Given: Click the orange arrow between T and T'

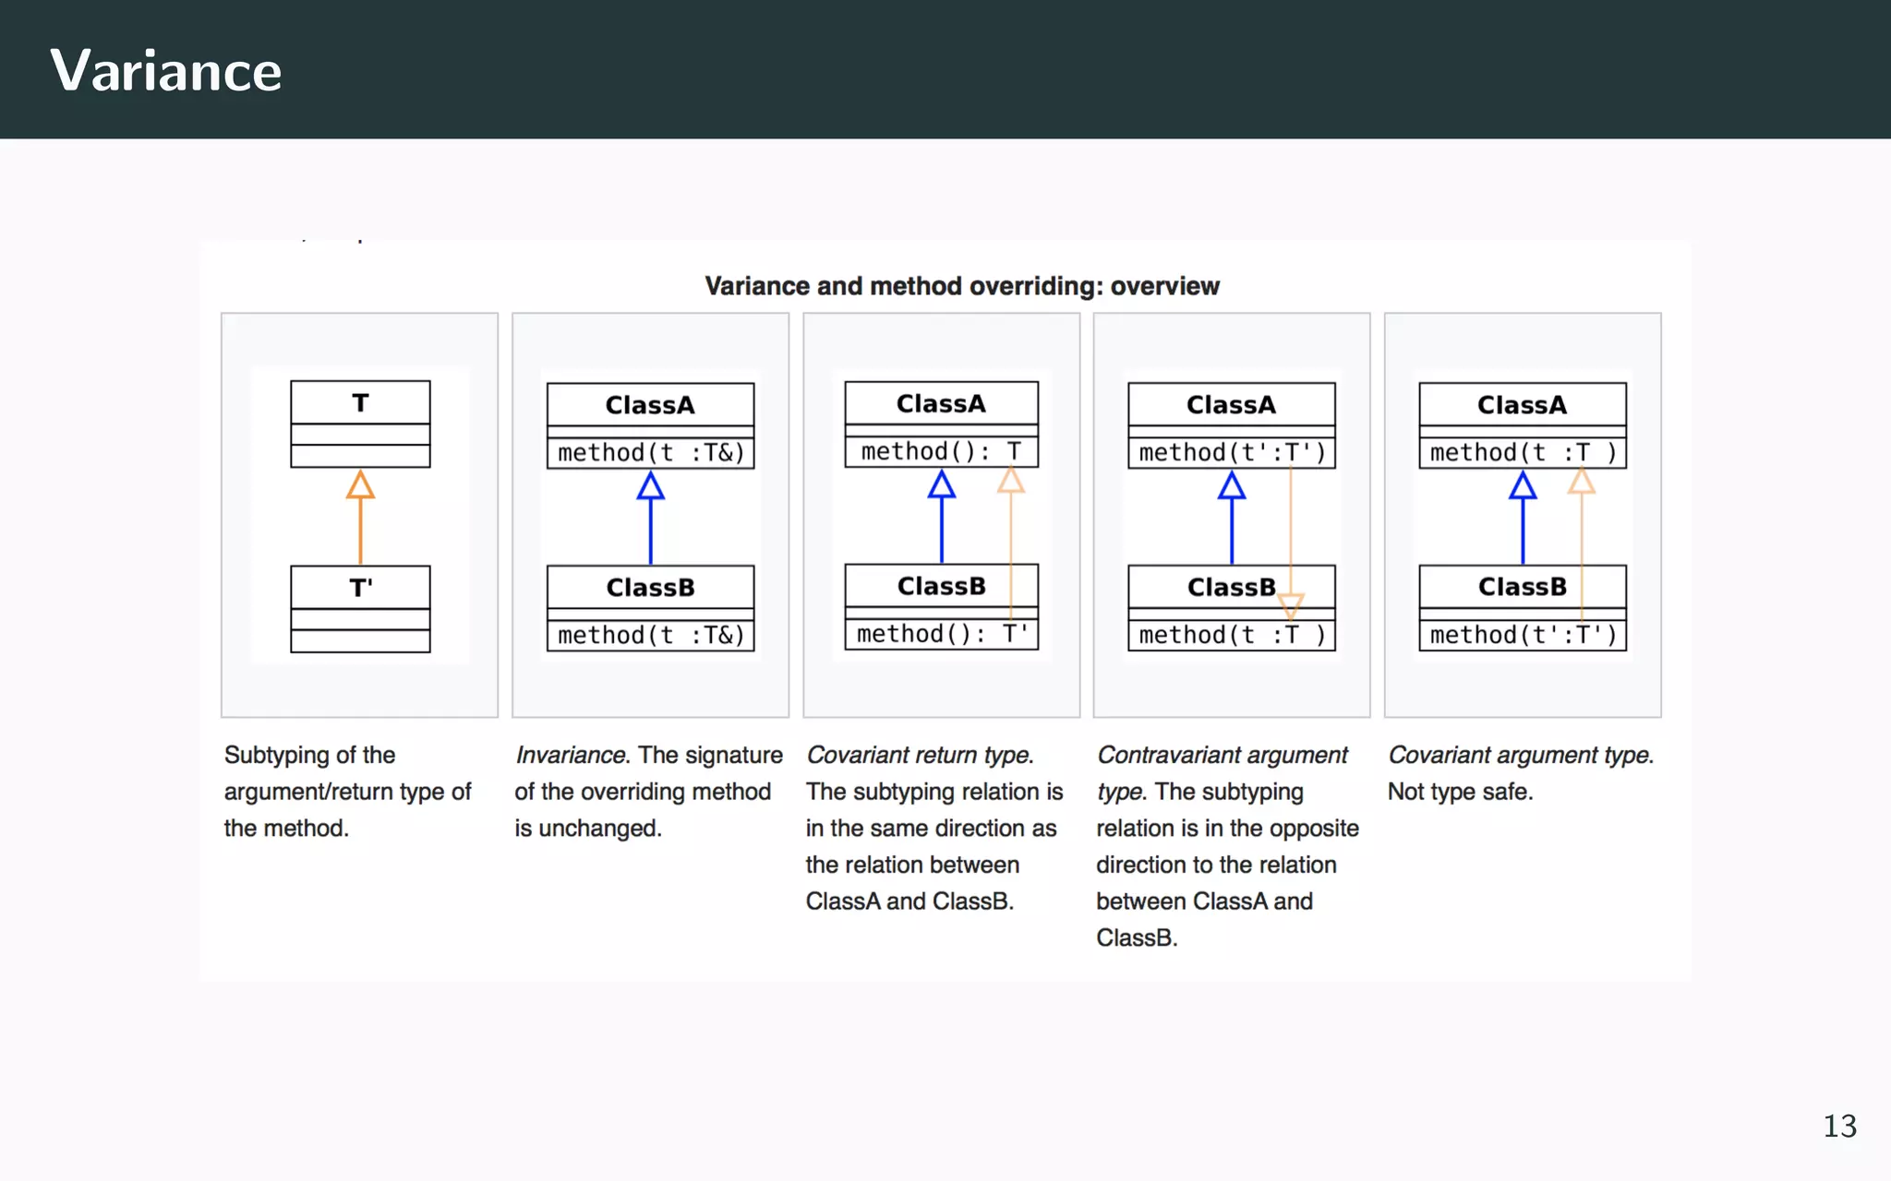Looking at the screenshot, I should pos(360,517).
